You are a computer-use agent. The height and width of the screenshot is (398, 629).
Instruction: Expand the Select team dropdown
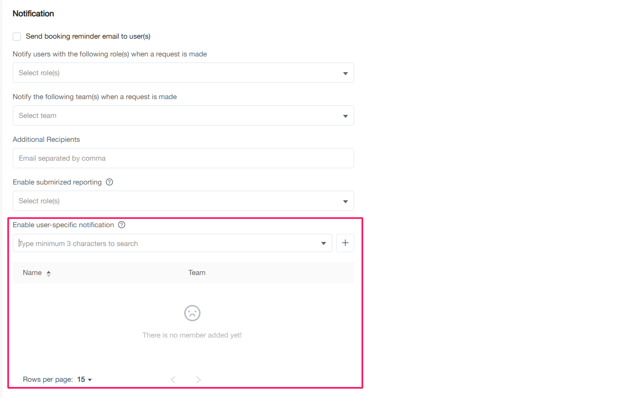(183, 115)
